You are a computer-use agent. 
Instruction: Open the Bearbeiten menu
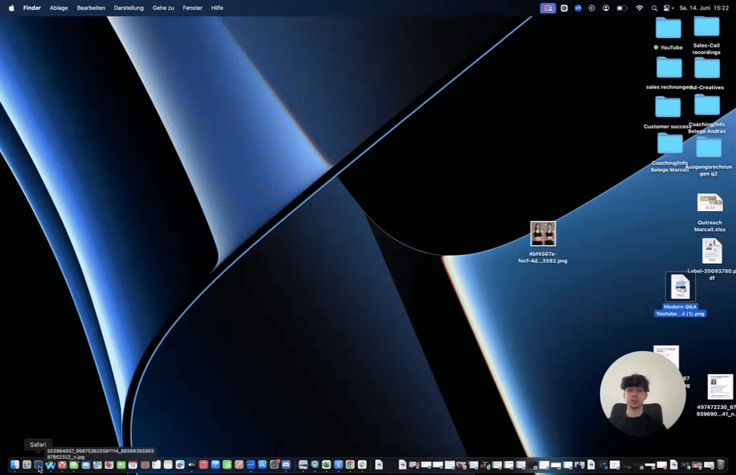tap(91, 8)
